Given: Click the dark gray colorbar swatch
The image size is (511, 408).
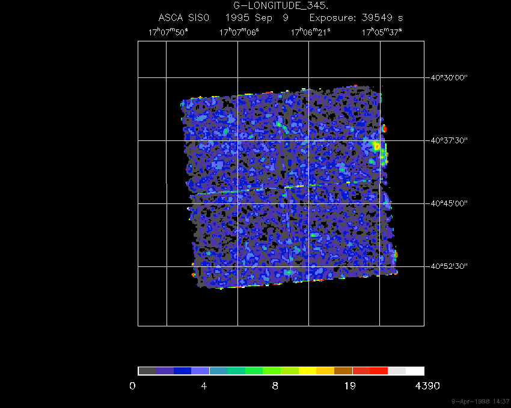Looking at the screenshot, I should pyautogui.click(x=147, y=371).
